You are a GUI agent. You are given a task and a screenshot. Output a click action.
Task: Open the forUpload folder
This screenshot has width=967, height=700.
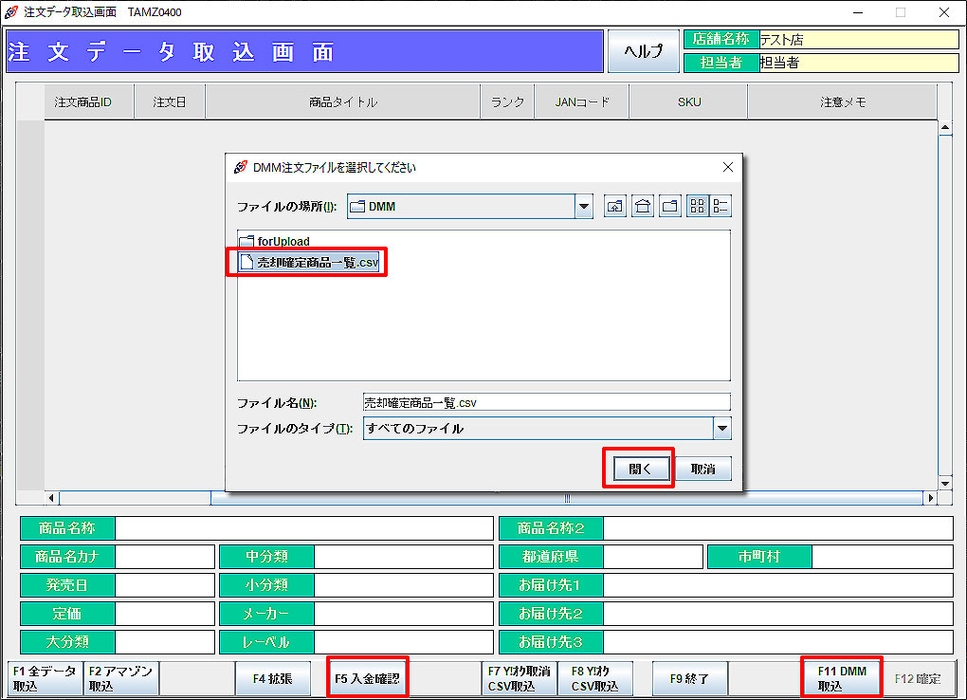[x=283, y=242]
